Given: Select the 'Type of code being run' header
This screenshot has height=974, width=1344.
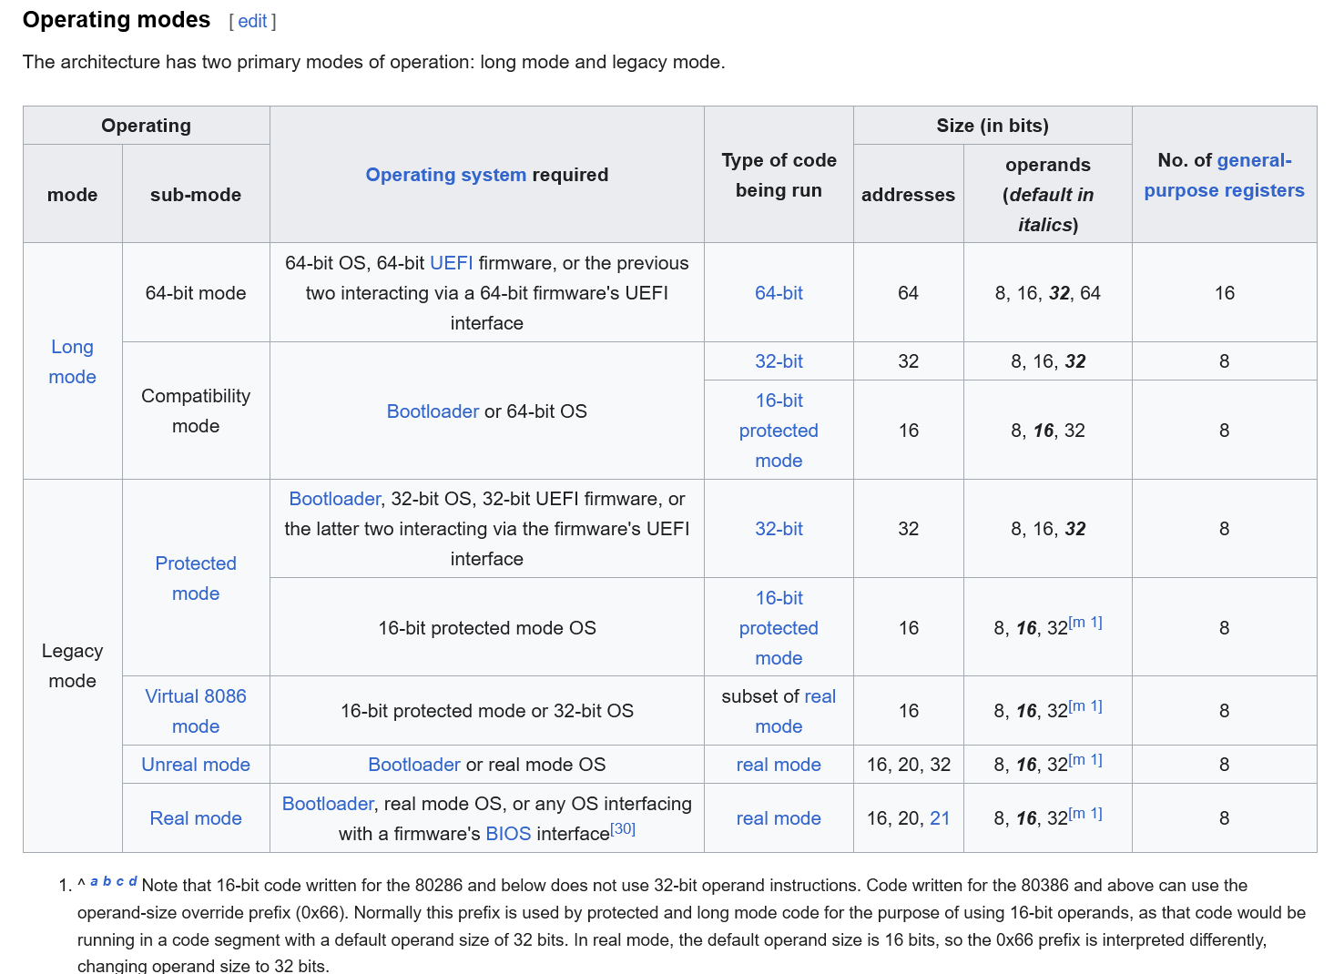Looking at the screenshot, I should pyautogui.click(x=779, y=175).
